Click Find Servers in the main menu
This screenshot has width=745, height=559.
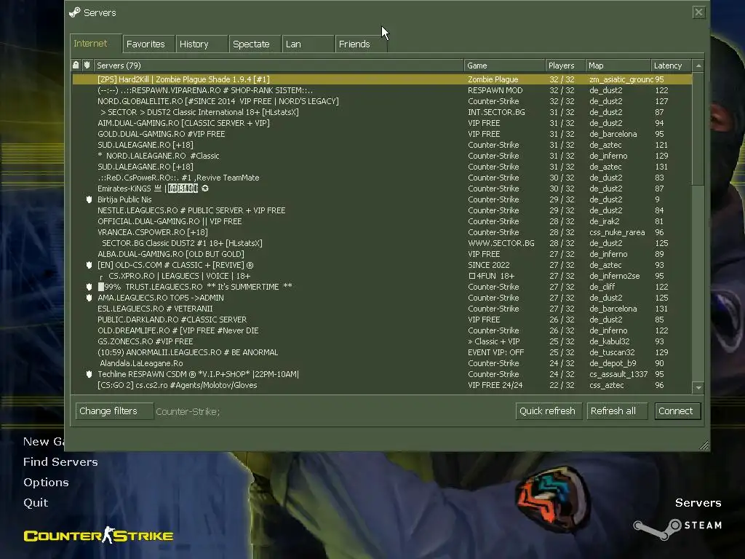coord(60,462)
